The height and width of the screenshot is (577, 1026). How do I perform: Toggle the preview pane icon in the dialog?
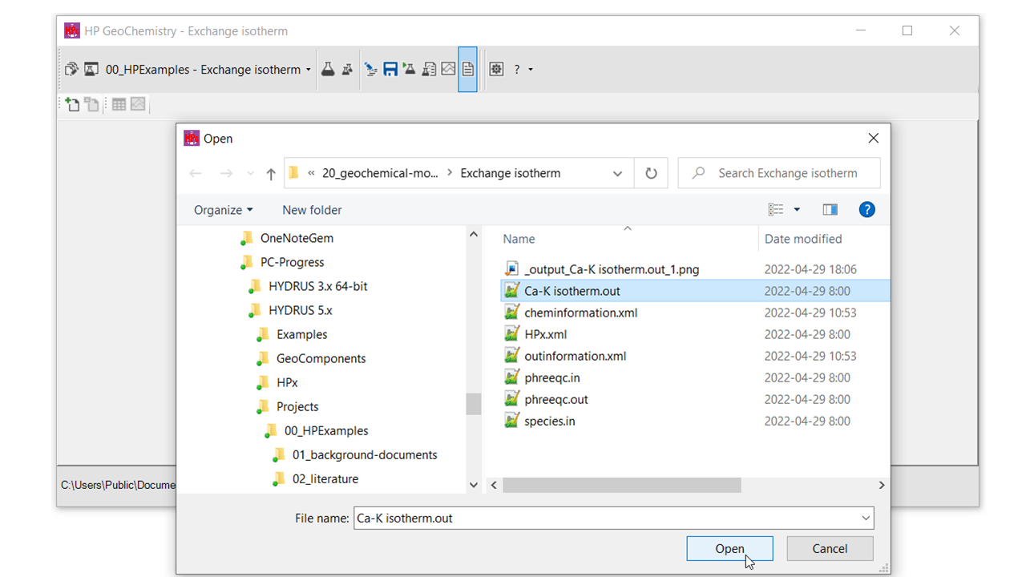tap(830, 210)
